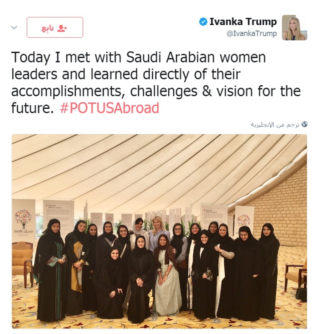The height and width of the screenshot is (334, 328).
Task: Open the attached group photo
Action: point(159,231)
